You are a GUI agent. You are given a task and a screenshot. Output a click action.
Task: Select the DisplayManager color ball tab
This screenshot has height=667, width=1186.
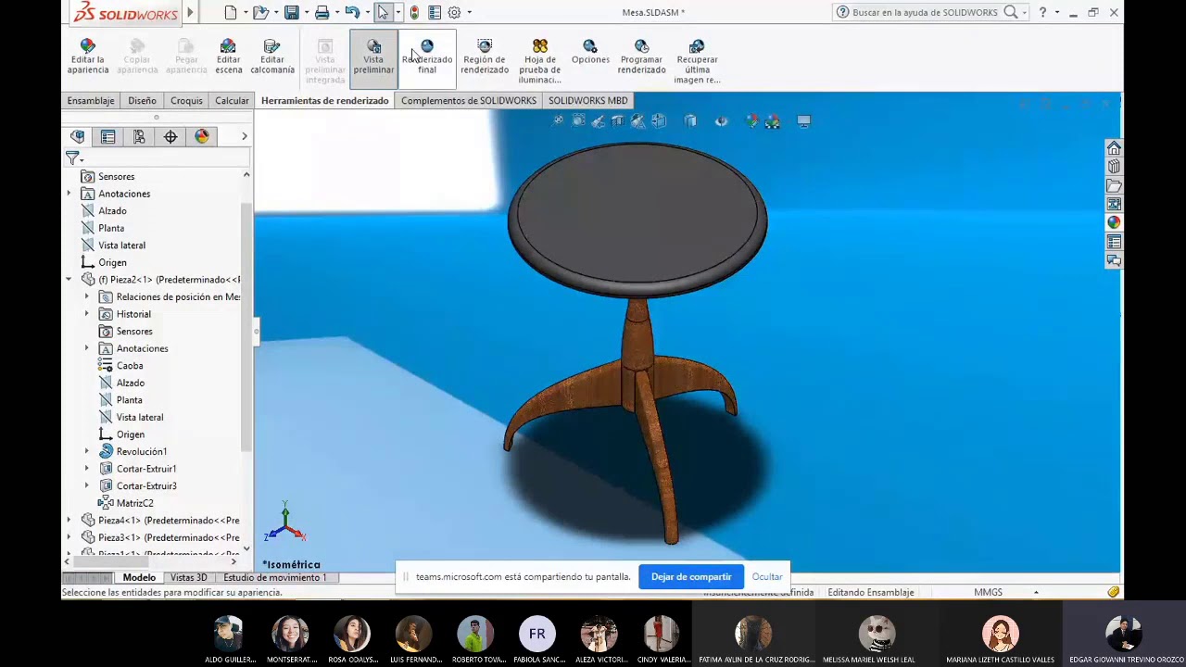pos(202,137)
